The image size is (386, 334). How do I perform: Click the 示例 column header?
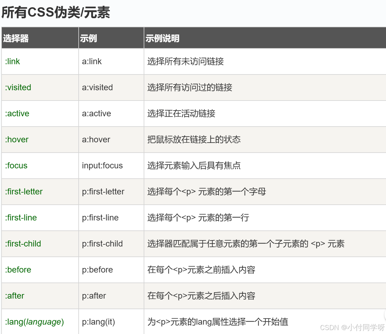tap(111, 38)
